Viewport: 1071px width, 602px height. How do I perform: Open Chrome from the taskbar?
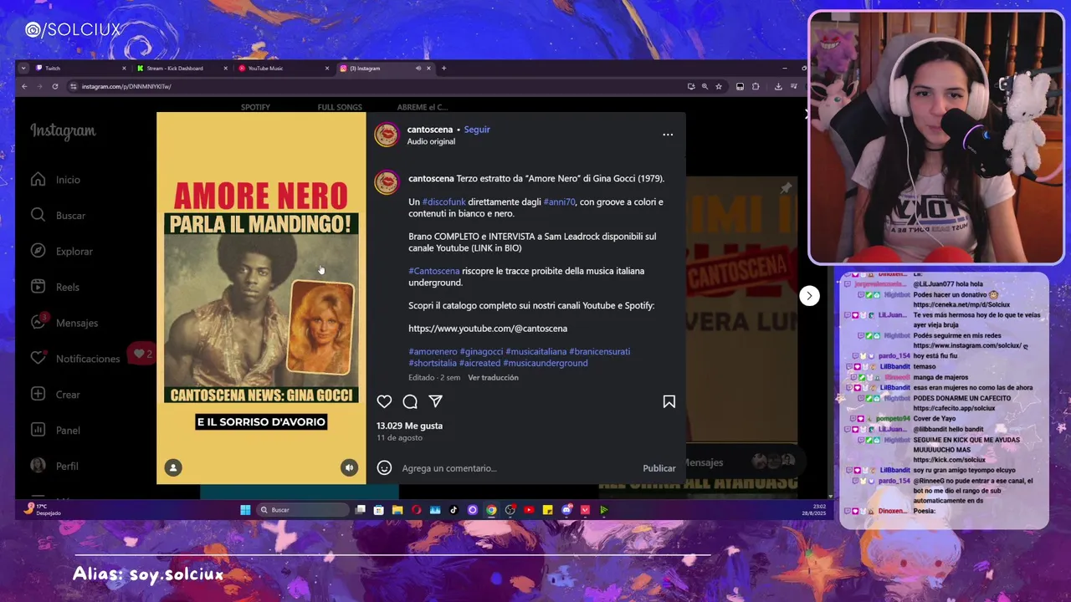click(x=491, y=510)
